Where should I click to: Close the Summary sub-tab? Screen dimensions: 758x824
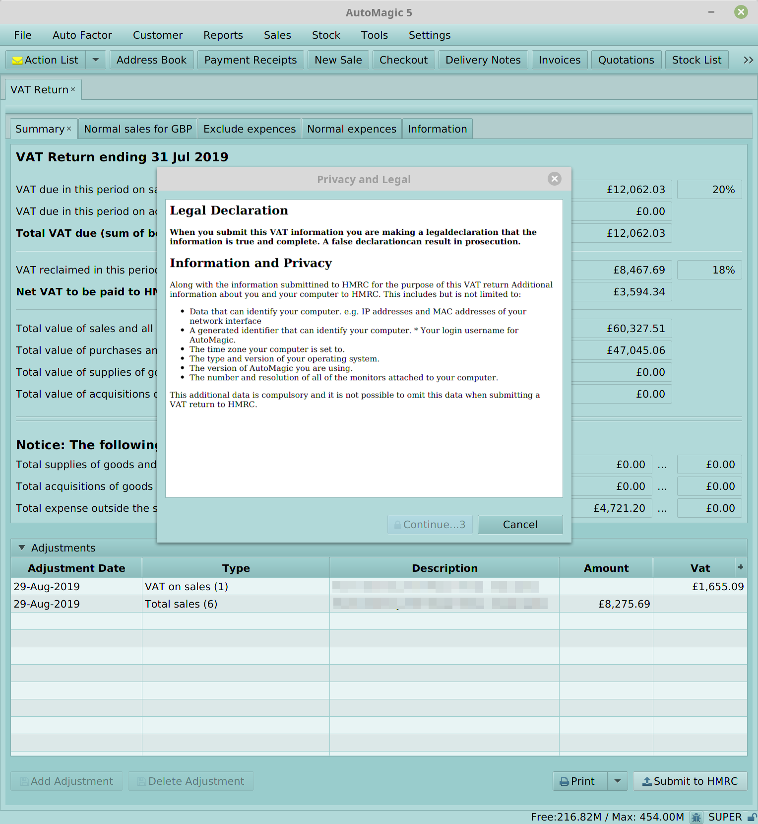coord(69,129)
